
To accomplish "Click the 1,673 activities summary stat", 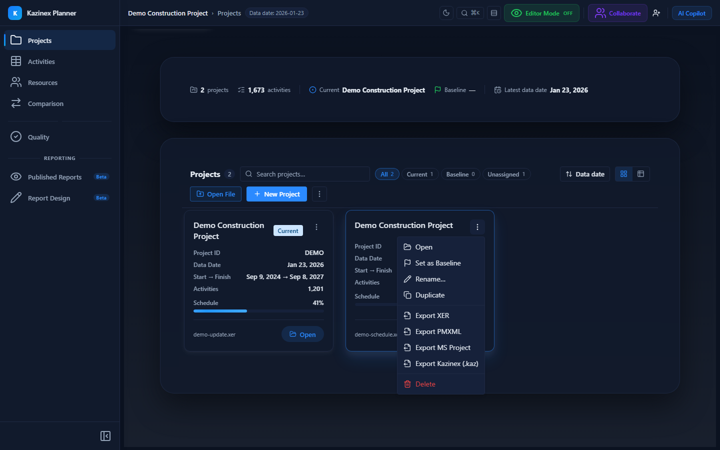I will pyautogui.click(x=264, y=90).
